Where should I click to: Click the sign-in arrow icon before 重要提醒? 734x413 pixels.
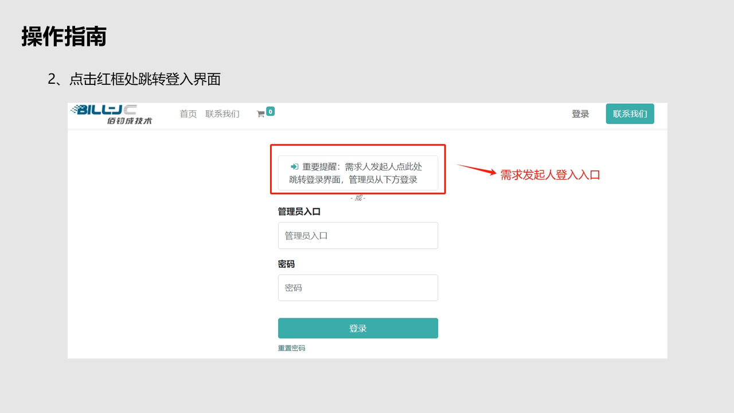(x=294, y=166)
